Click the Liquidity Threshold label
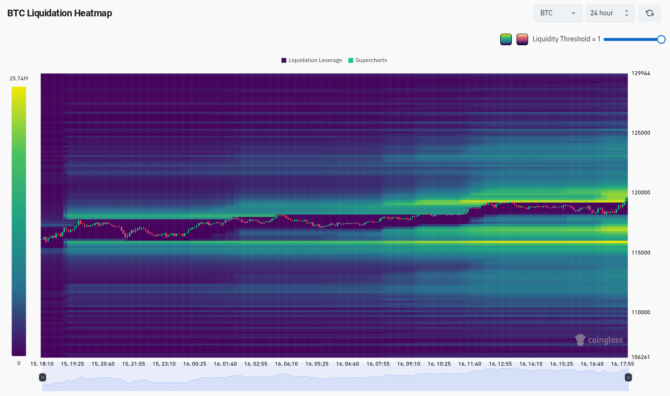 (x=567, y=39)
